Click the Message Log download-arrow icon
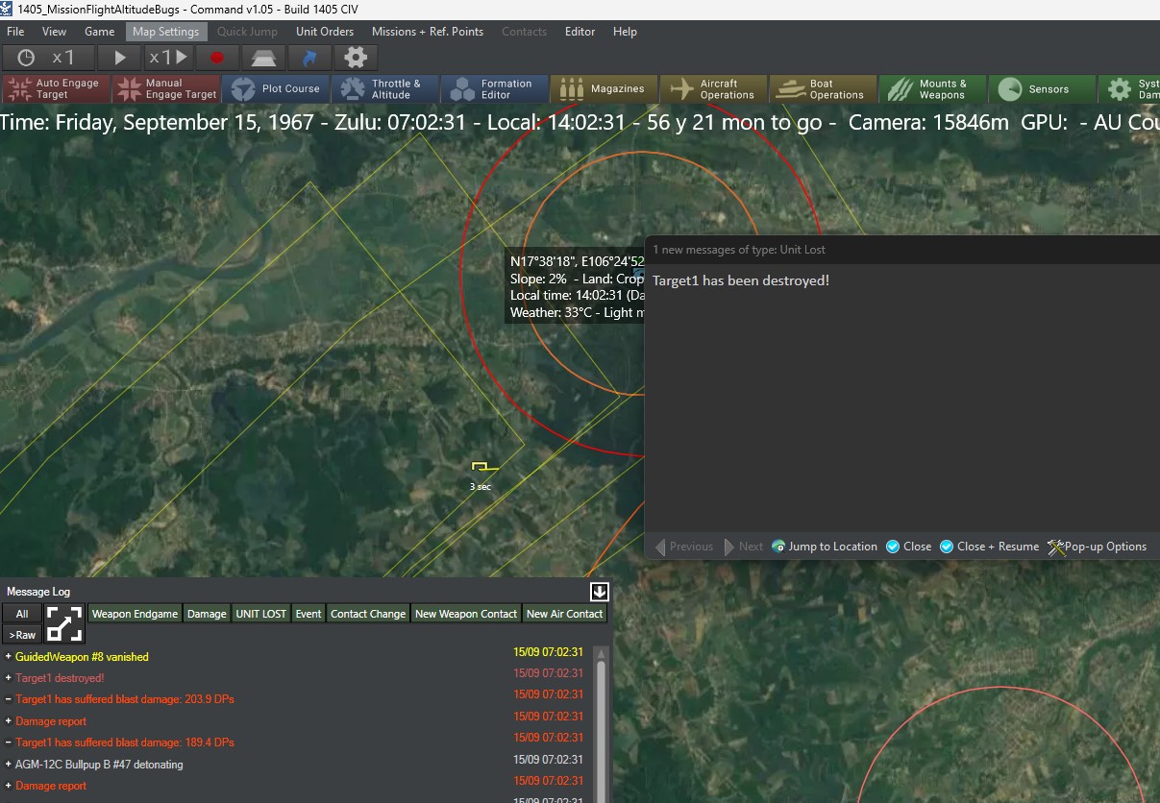1160x803 pixels. (599, 592)
